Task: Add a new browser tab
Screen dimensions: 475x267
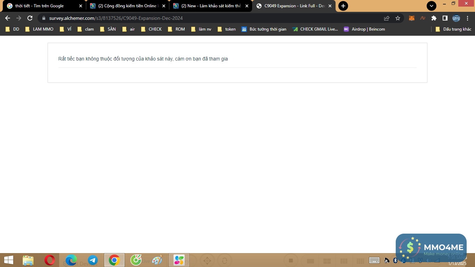Action: click(343, 6)
